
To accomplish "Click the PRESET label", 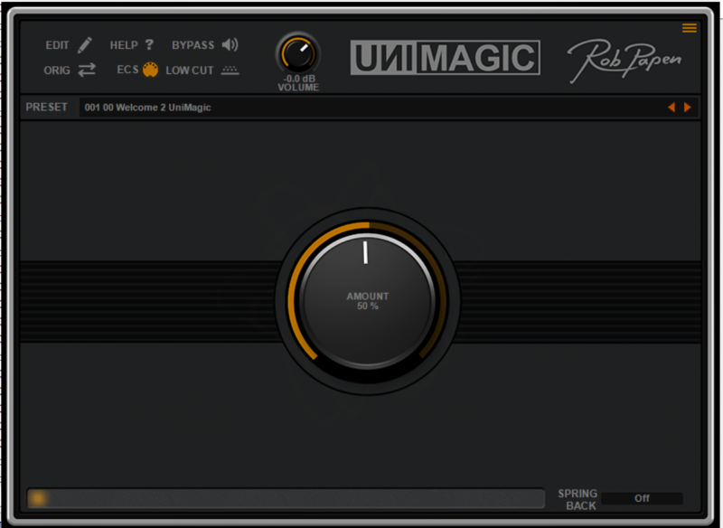I will (x=47, y=107).
